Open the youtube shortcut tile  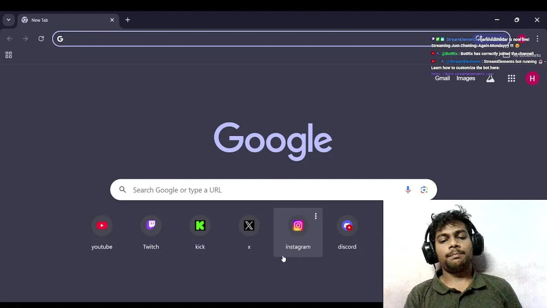click(102, 233)
